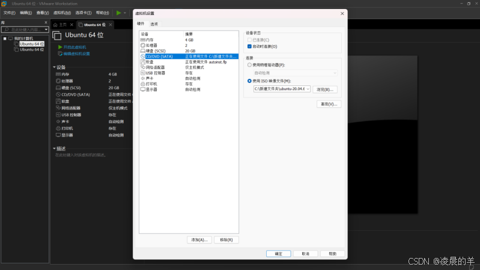Close the Ubuntu 64 位 document tab
Screen dimensions: 480x270
point(111,25)
